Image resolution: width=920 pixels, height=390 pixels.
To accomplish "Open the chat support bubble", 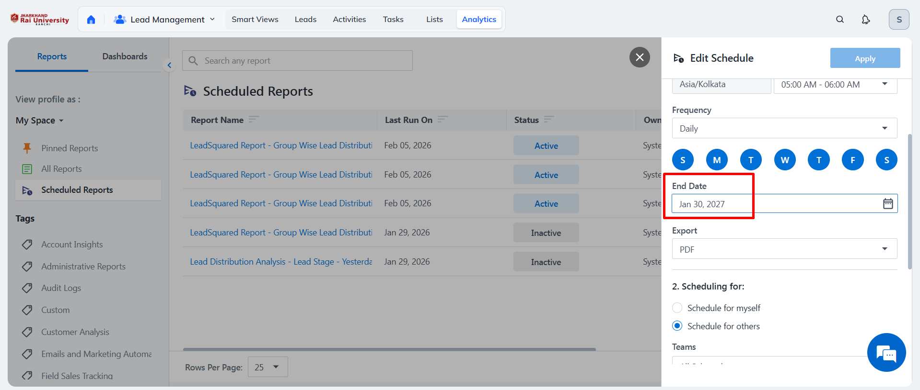I will pos(886,353).
